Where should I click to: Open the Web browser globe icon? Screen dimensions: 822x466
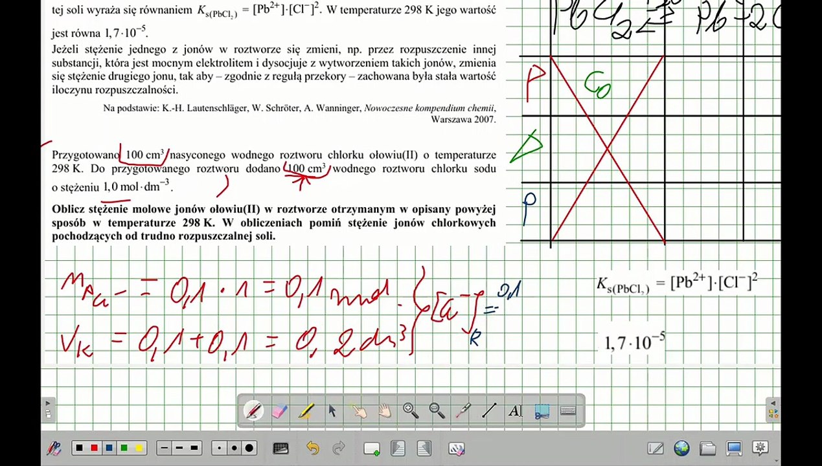pos(681,448)
